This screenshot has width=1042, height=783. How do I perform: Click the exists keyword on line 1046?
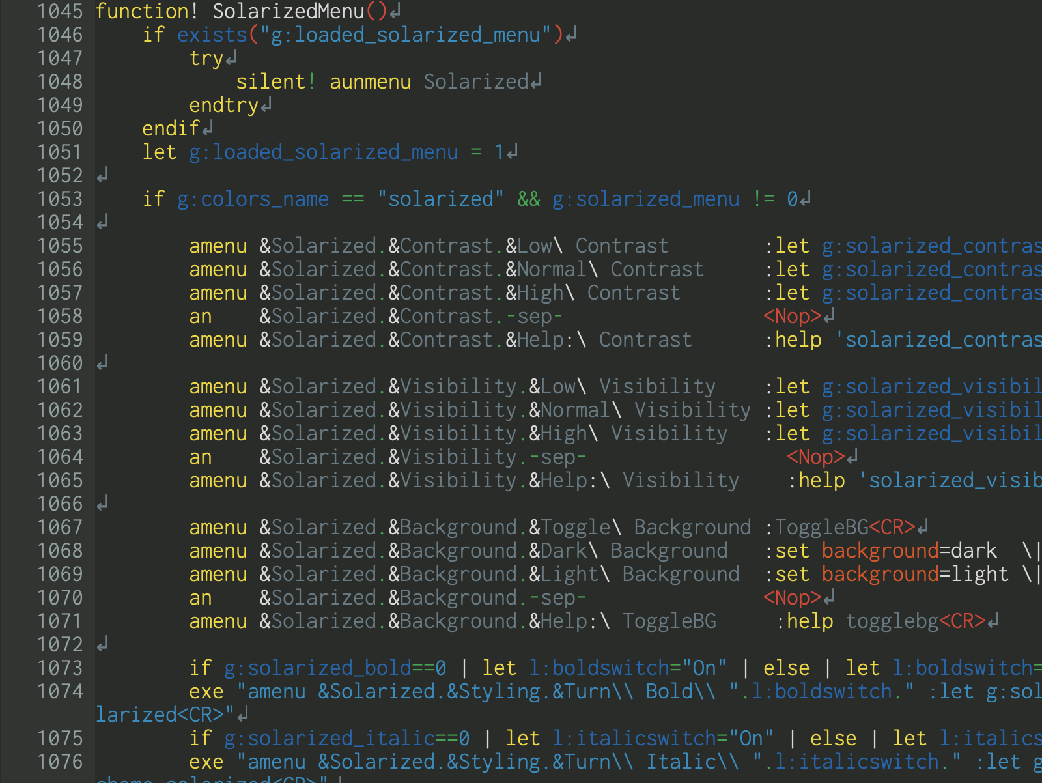pos(212,35)
